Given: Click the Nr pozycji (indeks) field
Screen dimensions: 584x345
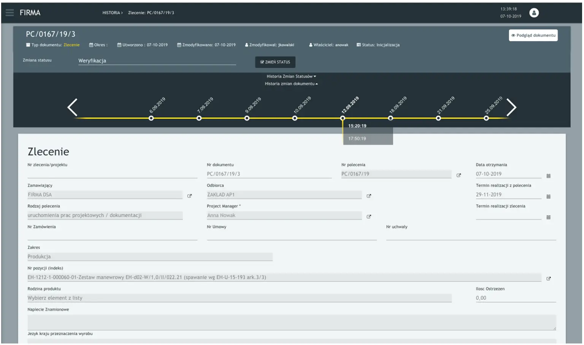Looking at the screenshot, I should tap(284, 277).
